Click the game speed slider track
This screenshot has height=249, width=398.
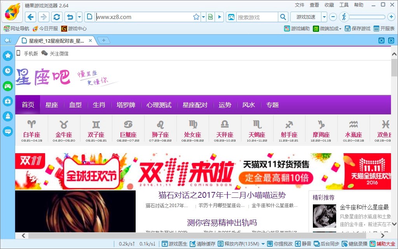(367, 17)
